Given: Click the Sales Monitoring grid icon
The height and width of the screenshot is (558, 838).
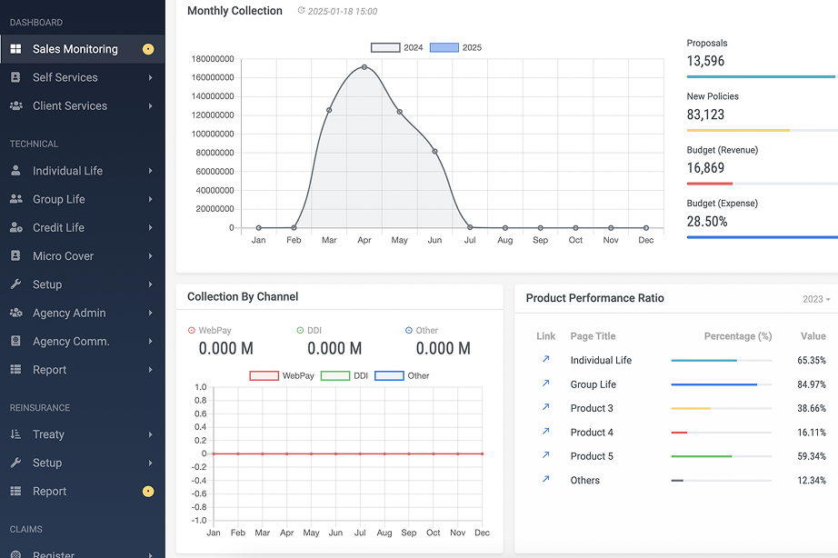Looking at the screenshot, I should tap(15, 49).
